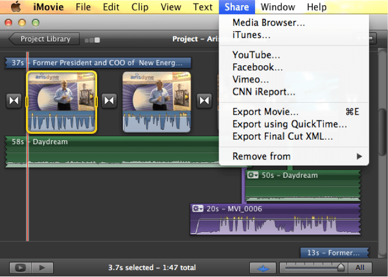Choose Export using QuickTime…
Screen dimensions: 388x277
click(x=294, y=124)
